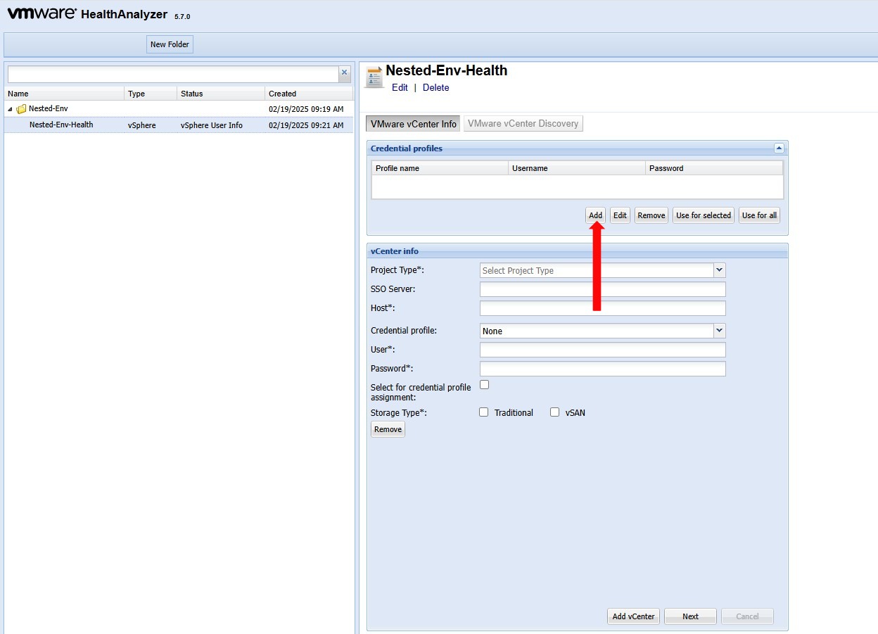Switch to the VMware vCenter Discovery tab

[x=523, y=124]
